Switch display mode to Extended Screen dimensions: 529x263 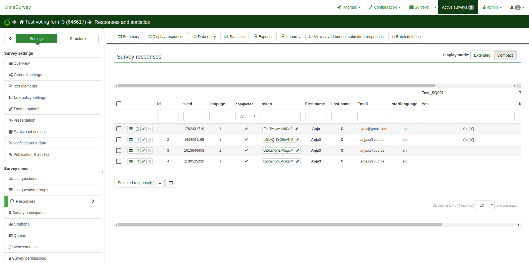point(482,55)
